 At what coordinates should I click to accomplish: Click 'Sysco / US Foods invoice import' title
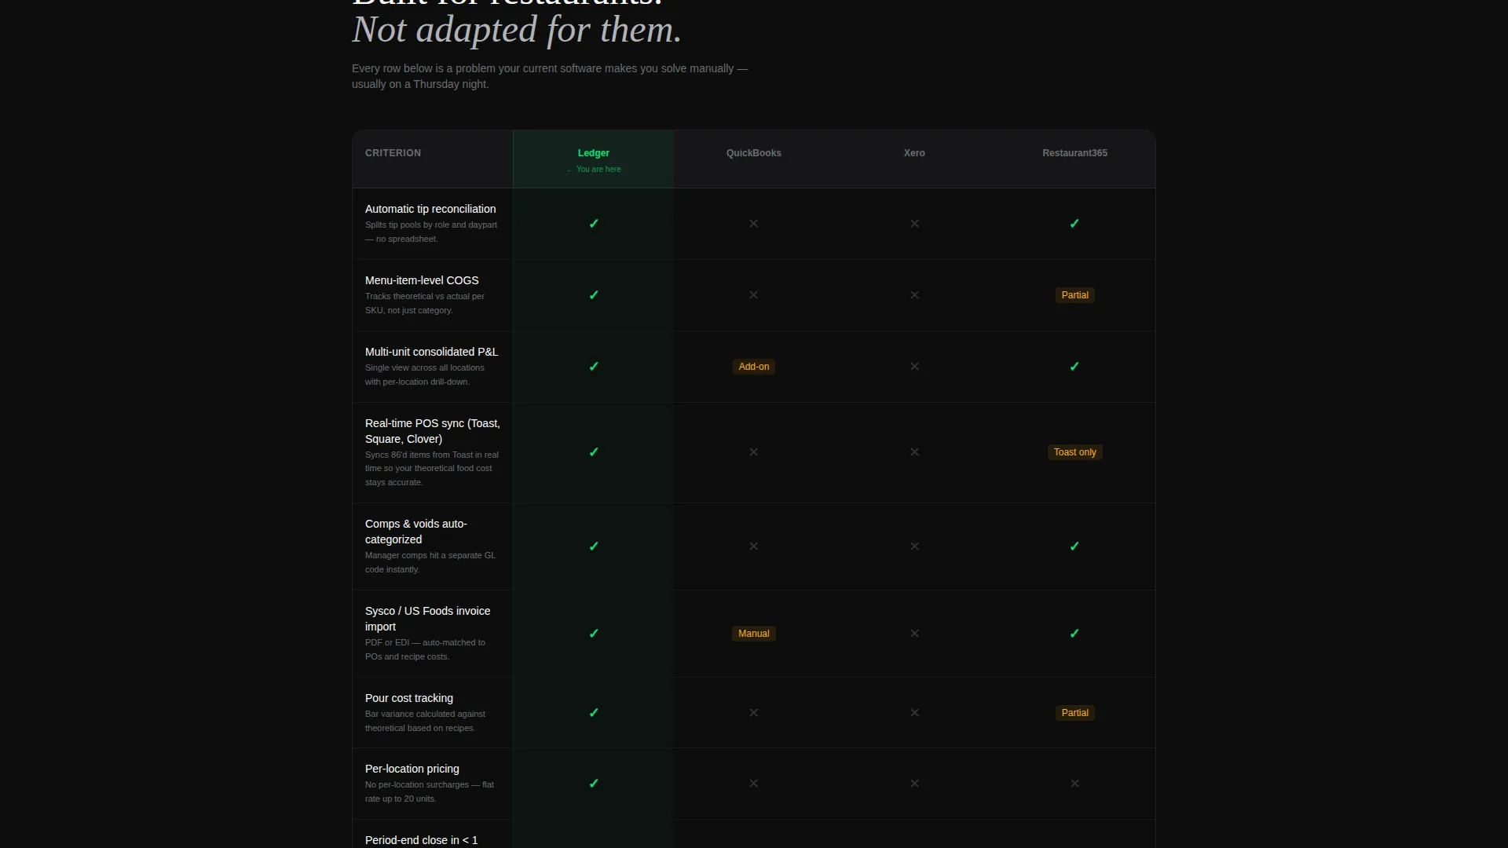click(427, 619)
